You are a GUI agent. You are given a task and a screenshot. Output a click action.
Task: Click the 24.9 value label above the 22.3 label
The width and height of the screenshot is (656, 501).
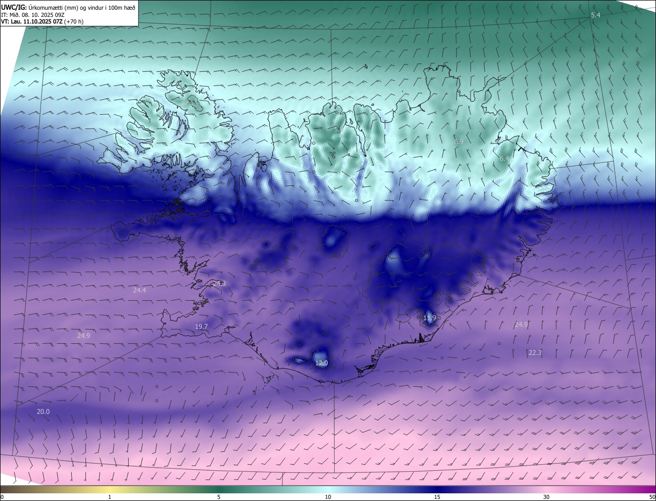521,324
